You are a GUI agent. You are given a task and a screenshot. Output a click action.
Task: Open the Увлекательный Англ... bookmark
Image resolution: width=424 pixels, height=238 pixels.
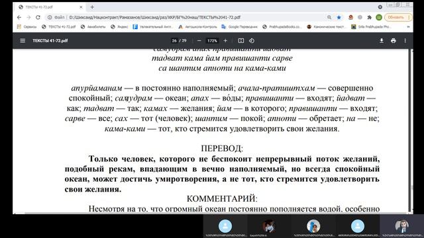pyautogui.click(x=153, y=26)
